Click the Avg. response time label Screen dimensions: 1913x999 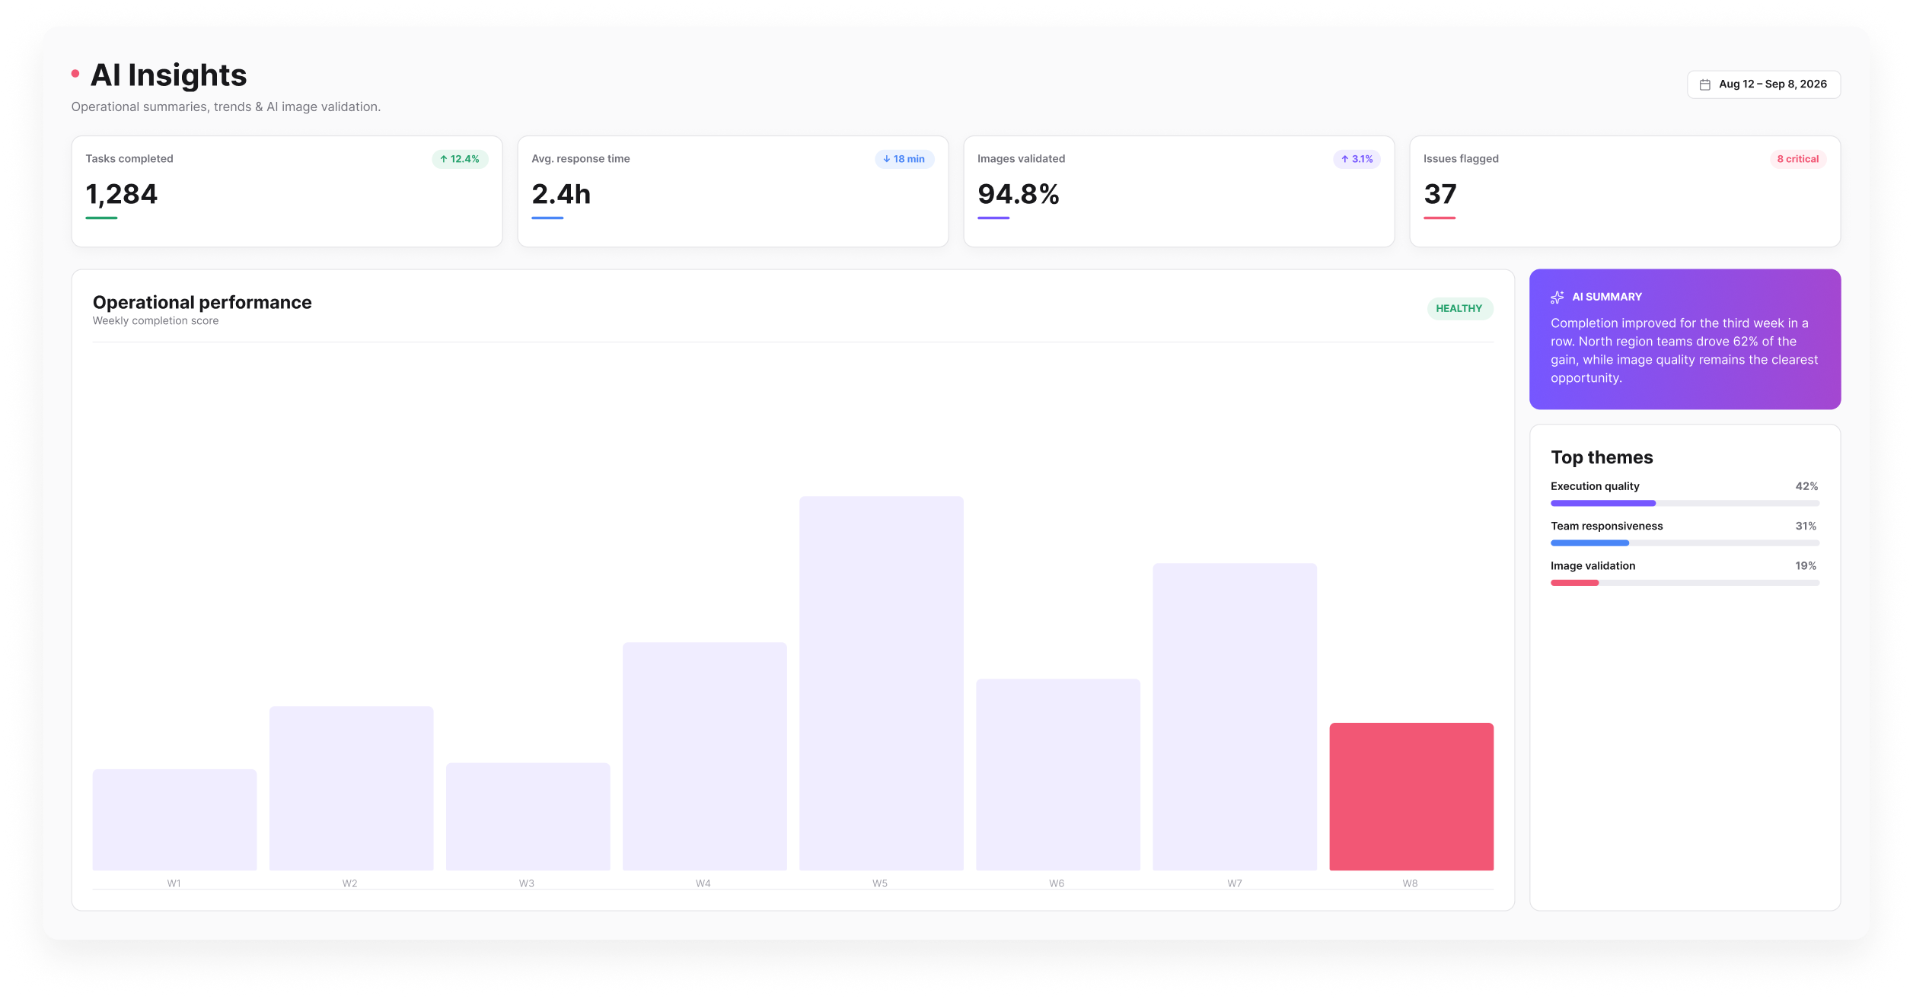[x=581, y=159]
